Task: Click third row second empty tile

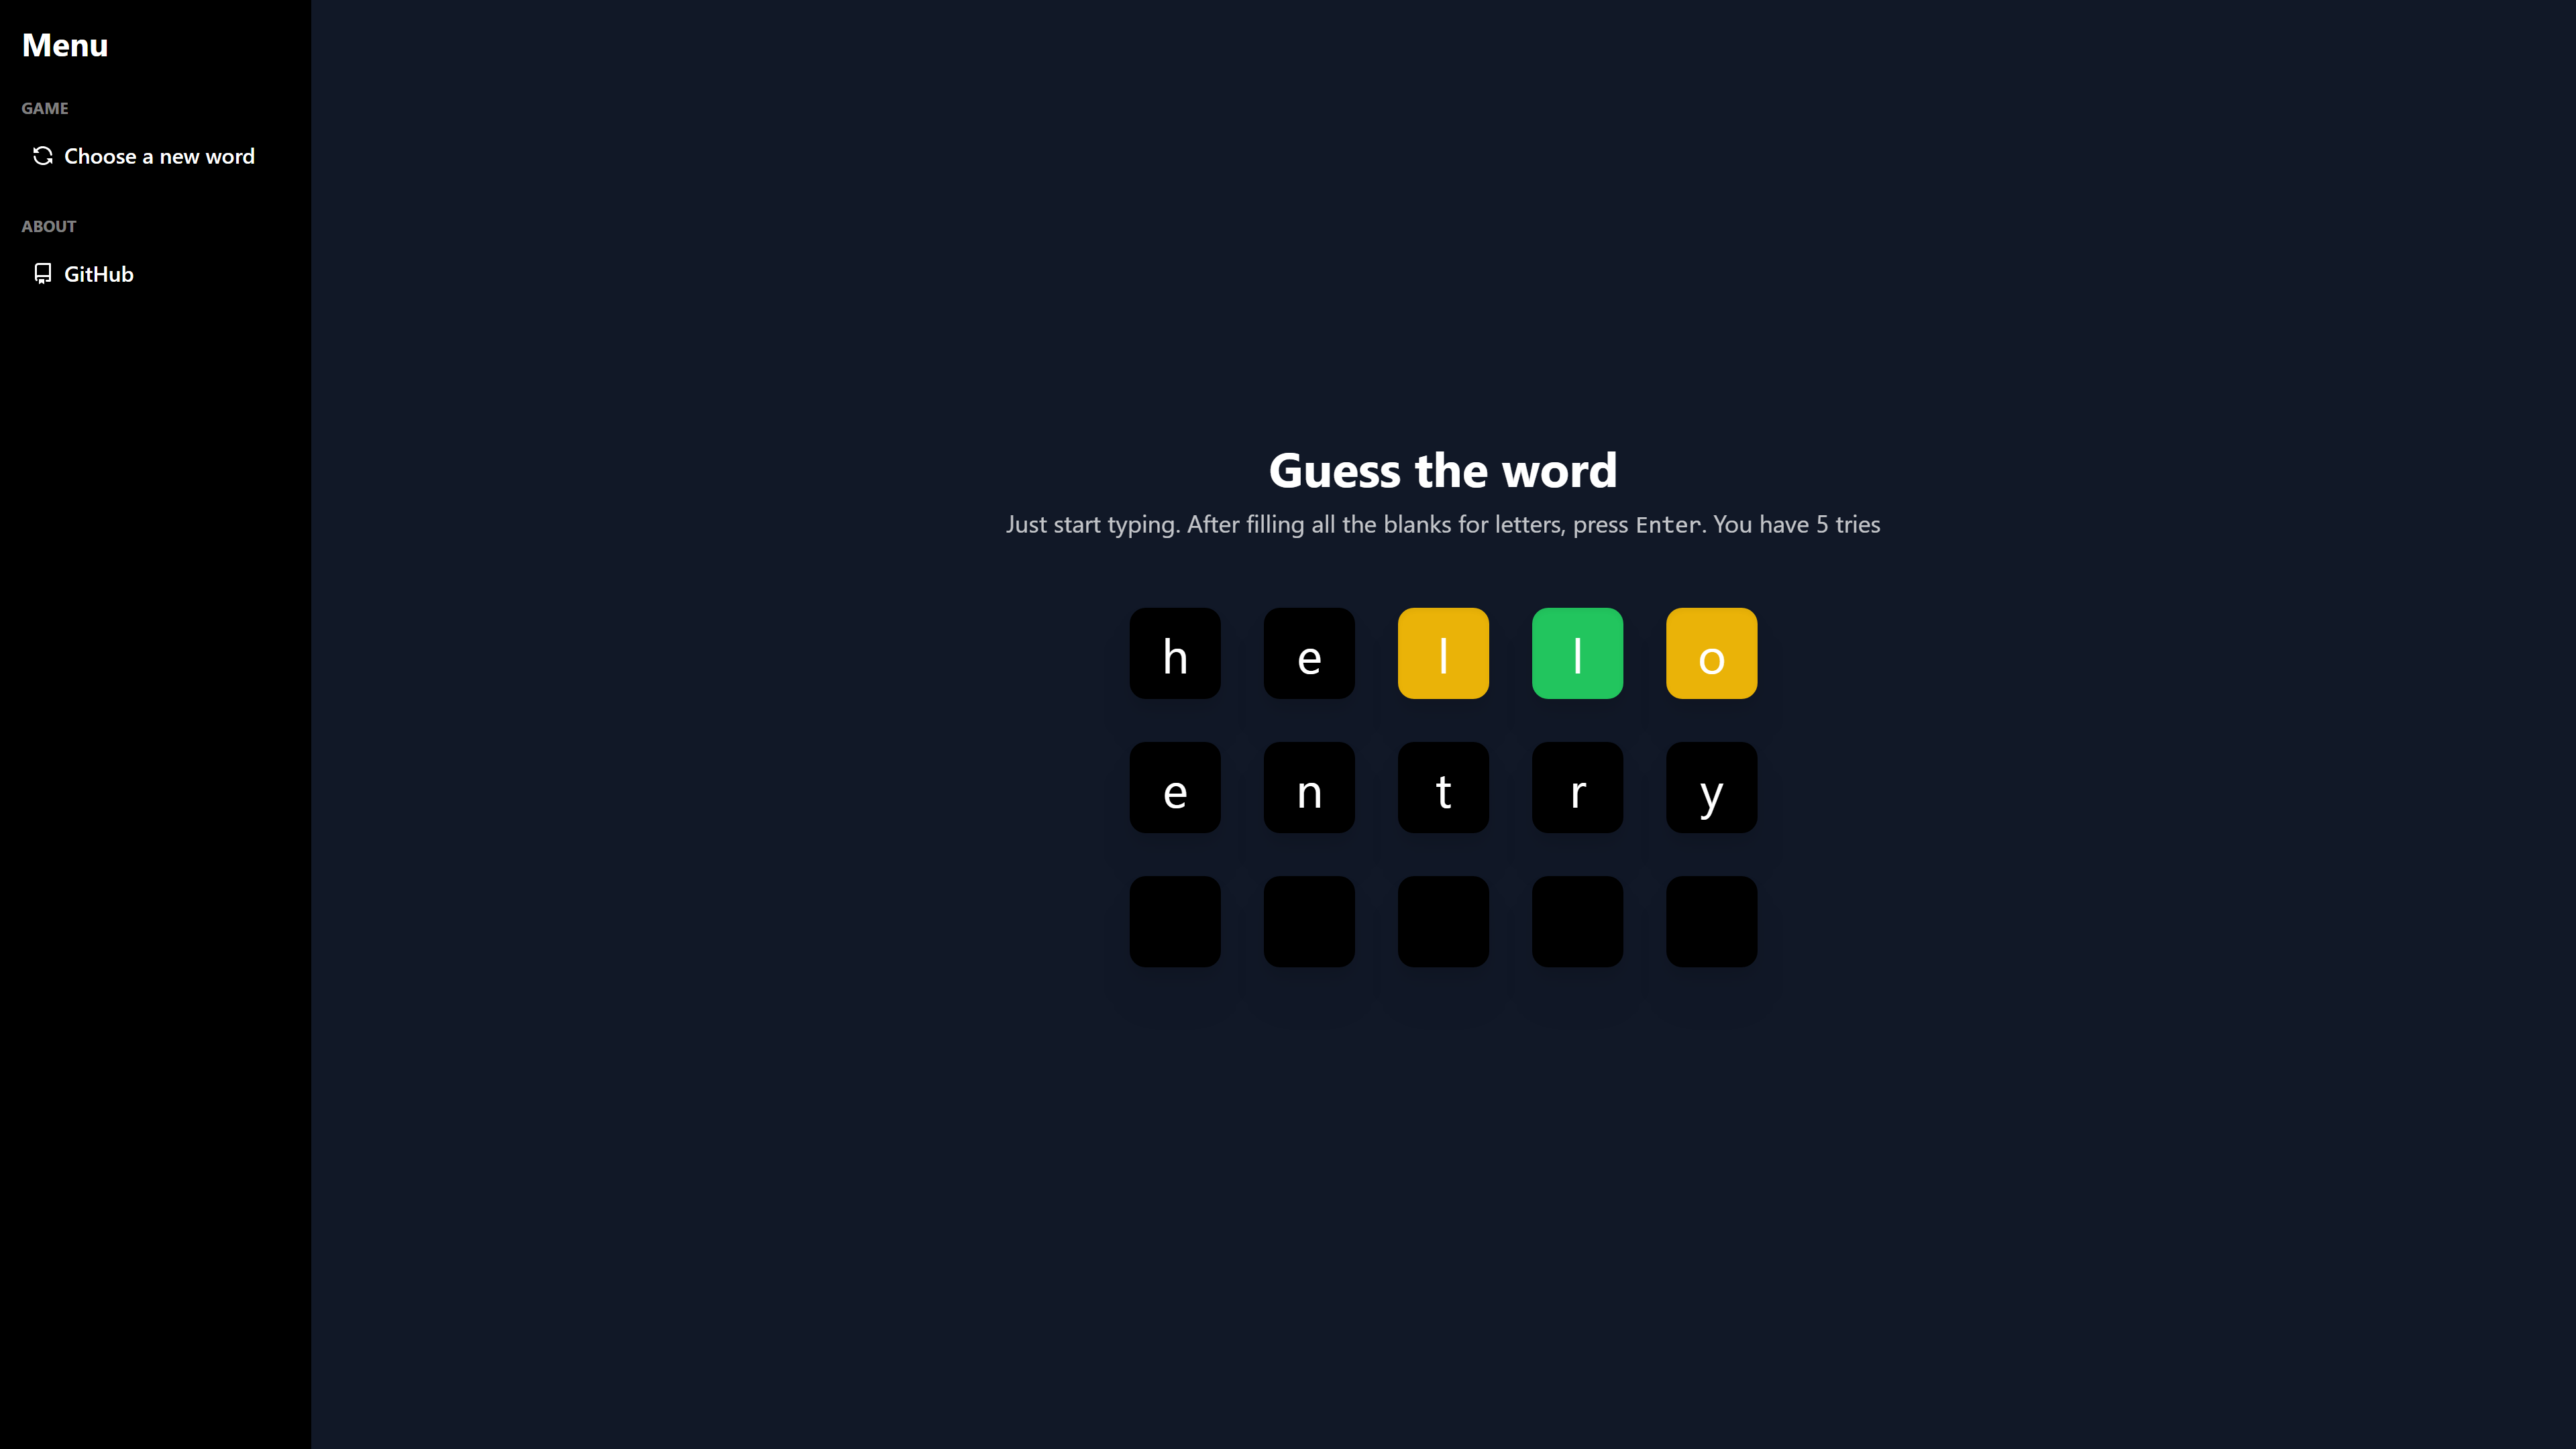Action: (1309, 920)
